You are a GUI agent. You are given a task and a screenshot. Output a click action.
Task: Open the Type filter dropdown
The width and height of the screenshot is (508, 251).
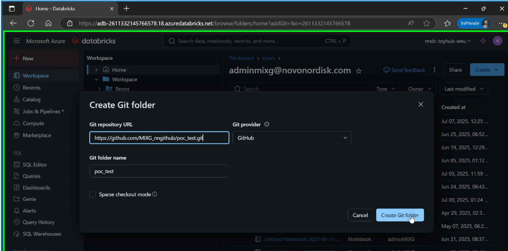point(385,89)
